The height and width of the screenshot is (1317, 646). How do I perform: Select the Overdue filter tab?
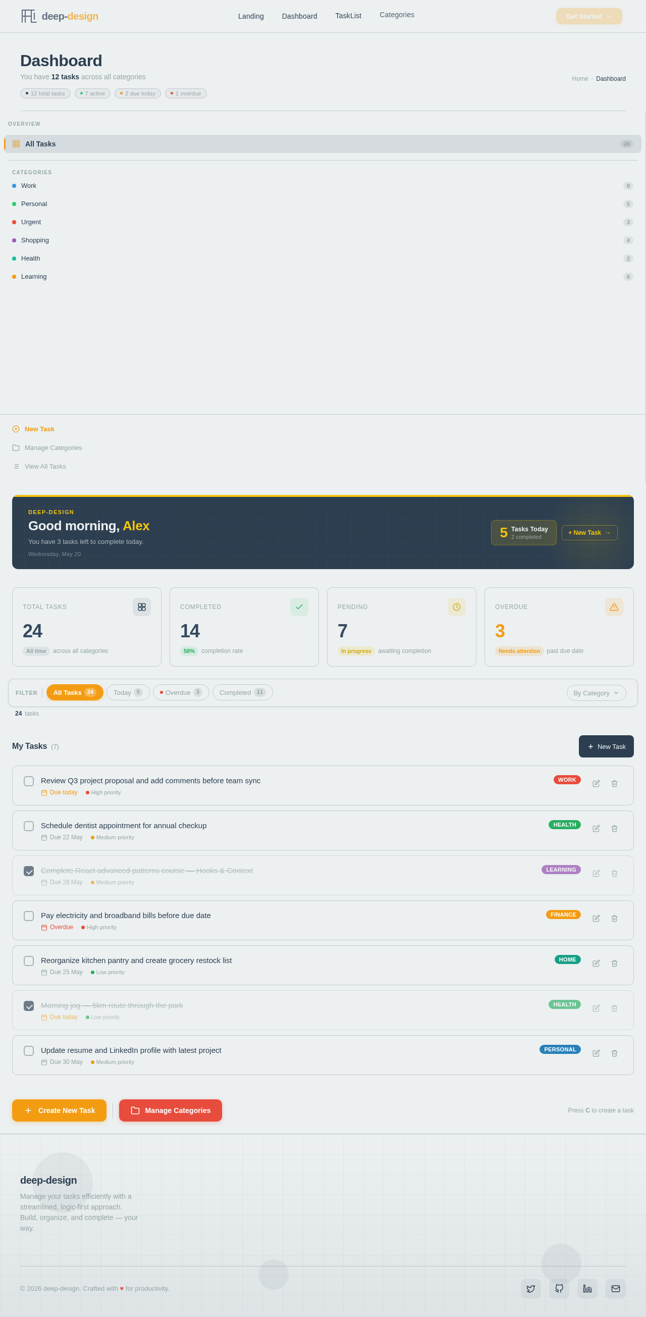(x=181, y=692)
